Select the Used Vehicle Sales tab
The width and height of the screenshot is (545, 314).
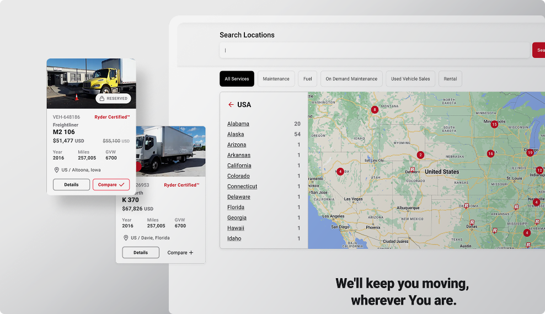click(x=410, y=79)
